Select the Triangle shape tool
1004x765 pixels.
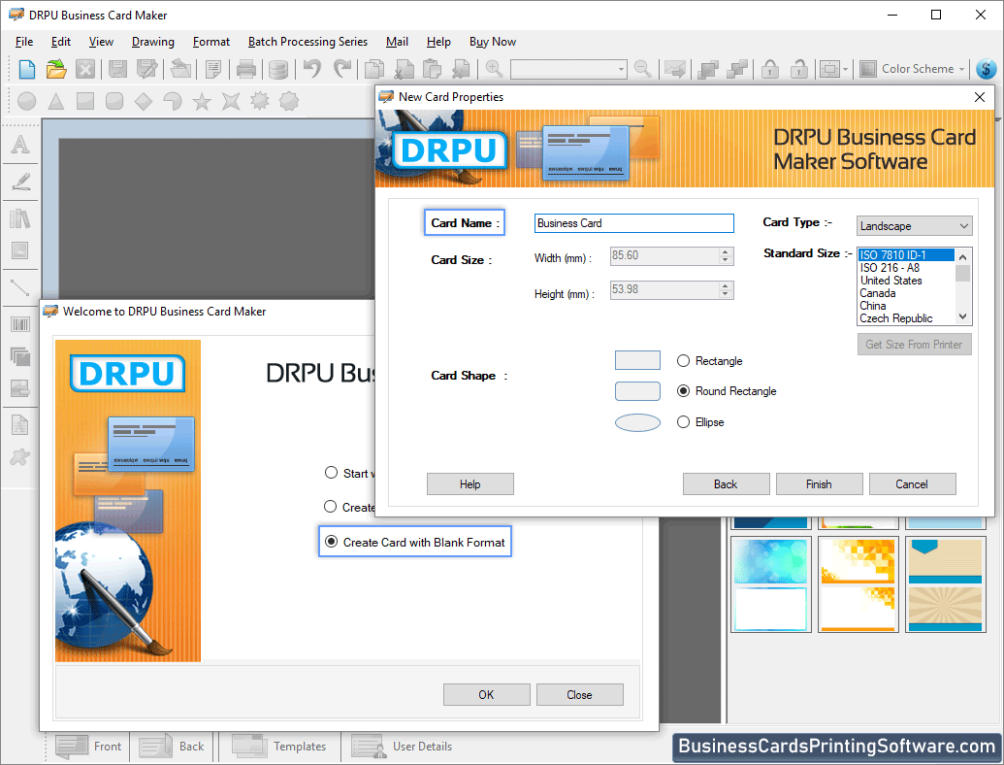(56, 101)
